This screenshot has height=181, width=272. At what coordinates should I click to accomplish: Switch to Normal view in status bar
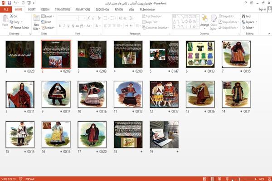[205, 179]
